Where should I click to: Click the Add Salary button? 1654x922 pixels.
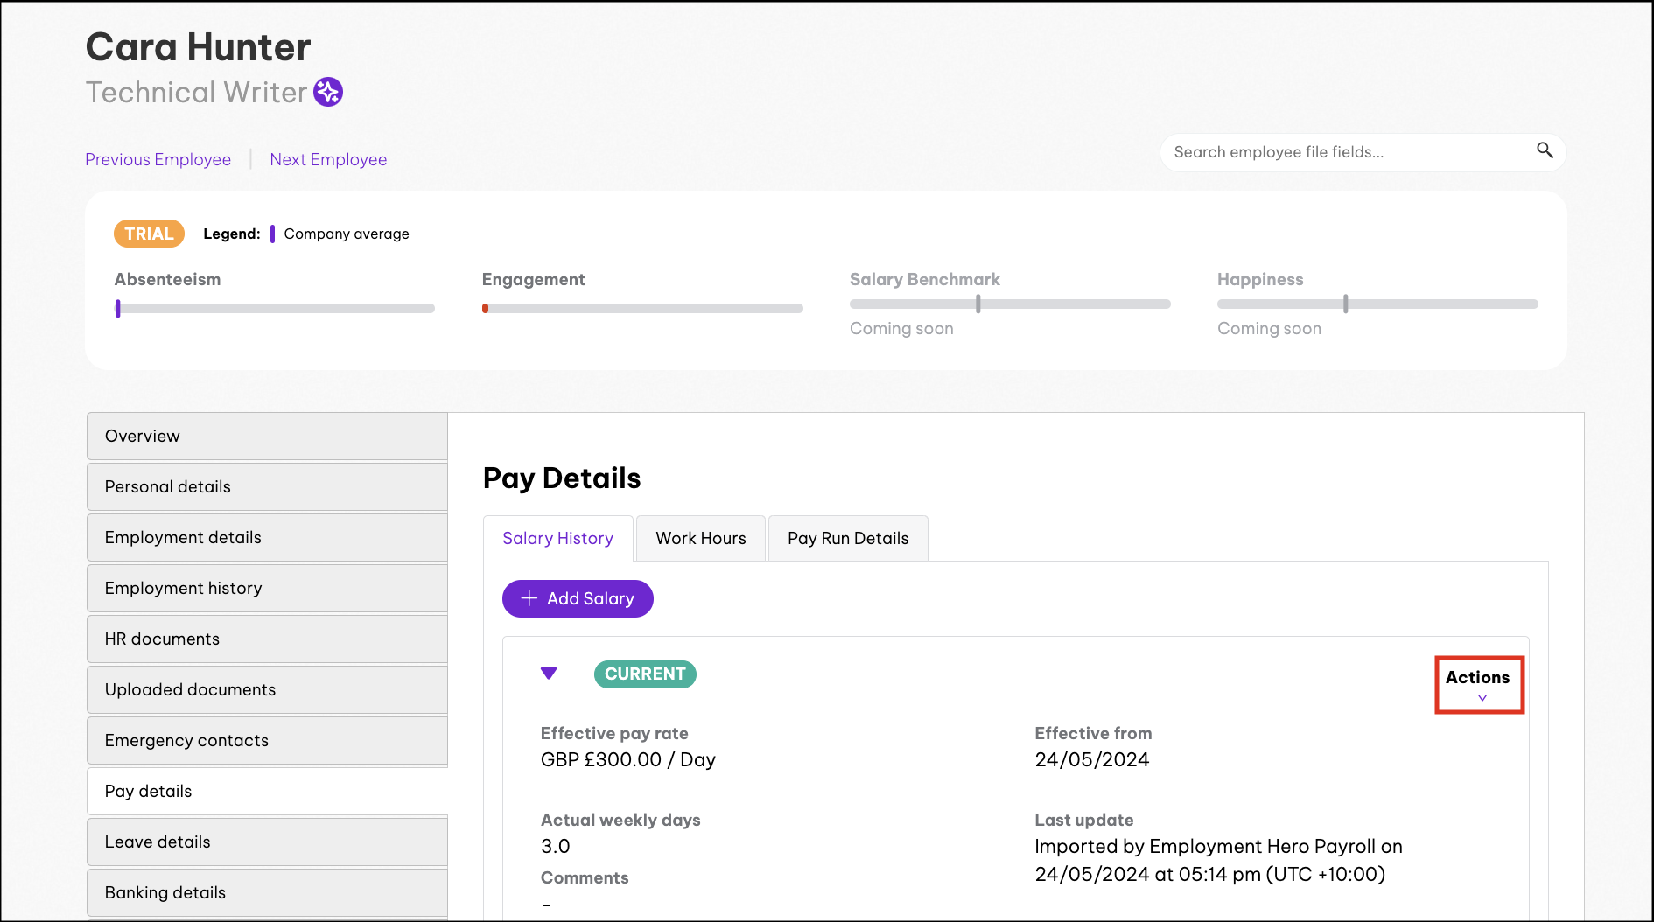[578, 598]
